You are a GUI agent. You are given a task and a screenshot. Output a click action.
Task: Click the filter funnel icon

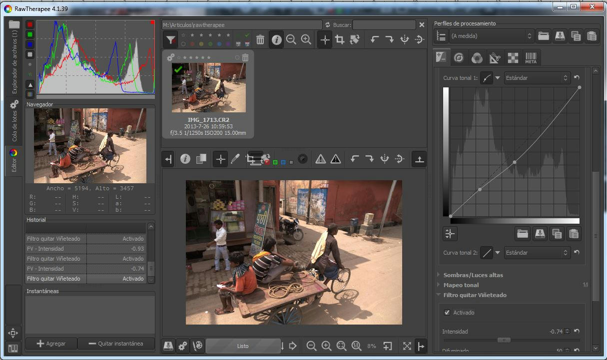click(171, 40)
